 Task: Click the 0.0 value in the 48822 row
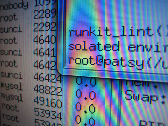tap(86, 95)
